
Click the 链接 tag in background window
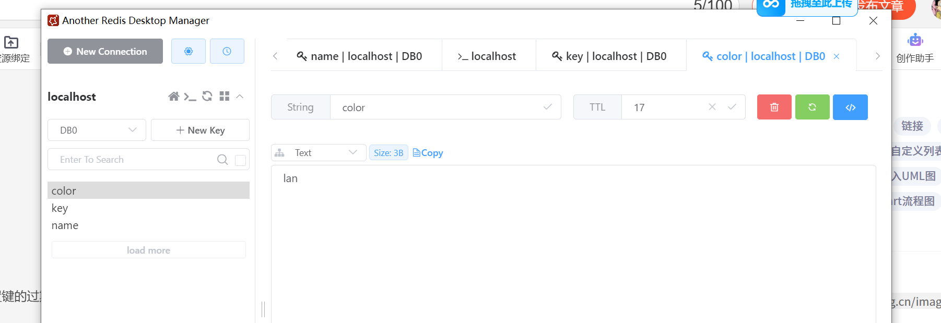(912, 126)
